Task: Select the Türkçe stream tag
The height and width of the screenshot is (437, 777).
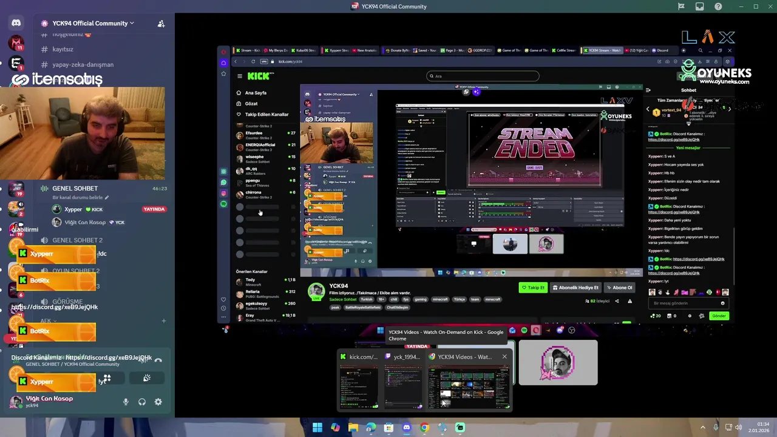Action: click(x=459, y=299)
